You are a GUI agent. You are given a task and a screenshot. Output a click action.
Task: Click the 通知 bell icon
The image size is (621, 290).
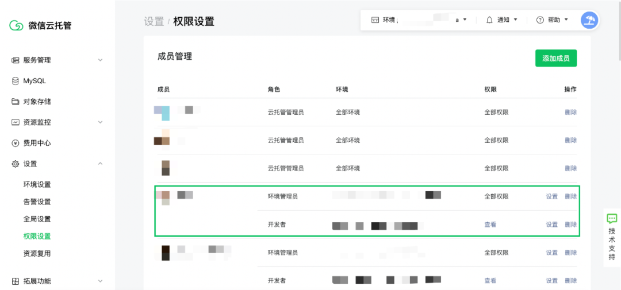[x=490, y=20]
